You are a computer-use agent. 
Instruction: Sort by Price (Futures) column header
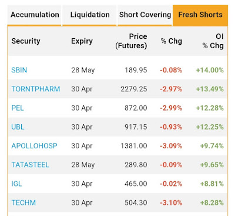[x=131, y=41]
